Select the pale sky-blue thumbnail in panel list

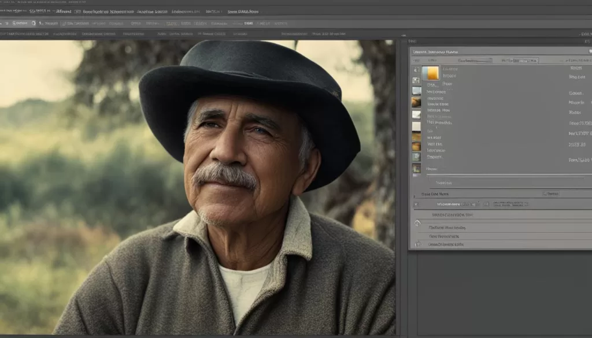(x=416, y=91)
